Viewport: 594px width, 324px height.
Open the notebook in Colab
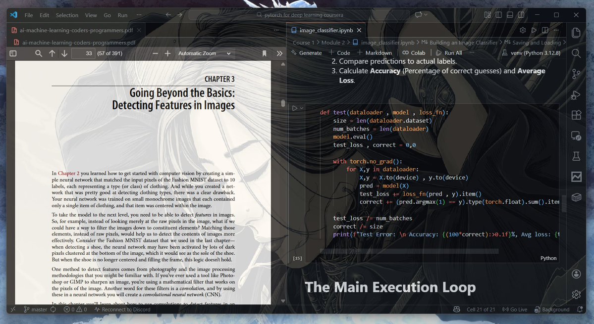click(x=414, y=53)
